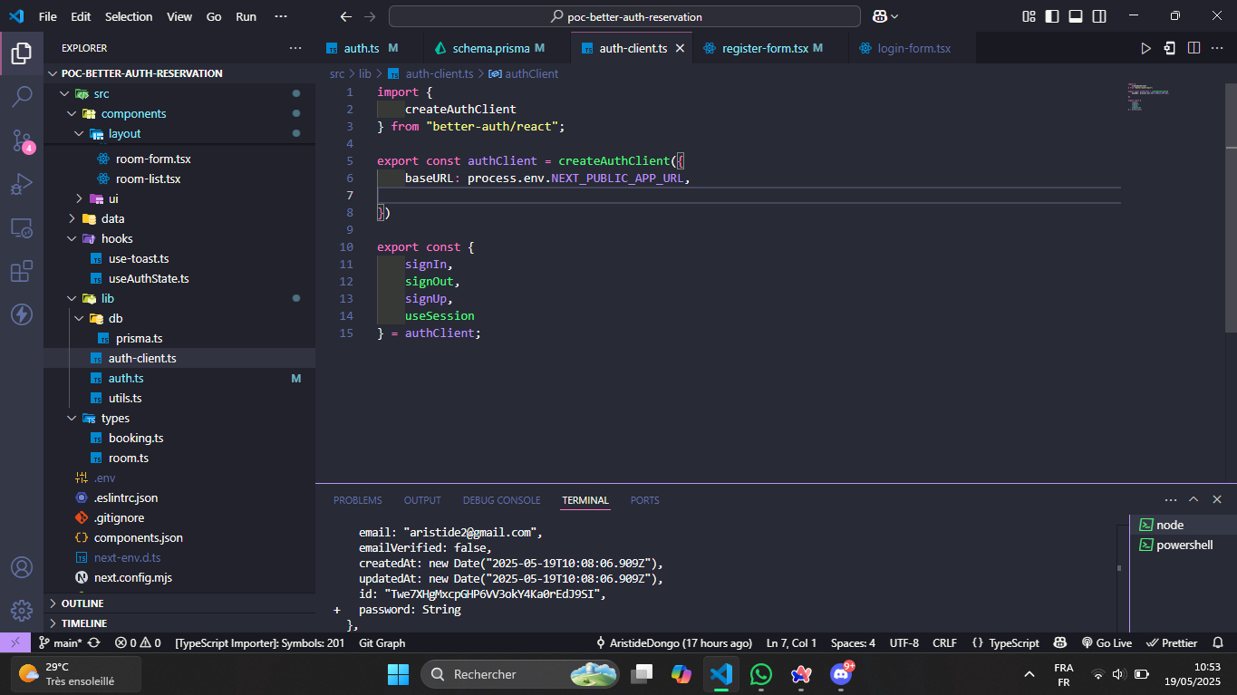Click Prettier in the status bar
The height and width of the screenshot is (695, 1237).
[x=1172, y=642]
